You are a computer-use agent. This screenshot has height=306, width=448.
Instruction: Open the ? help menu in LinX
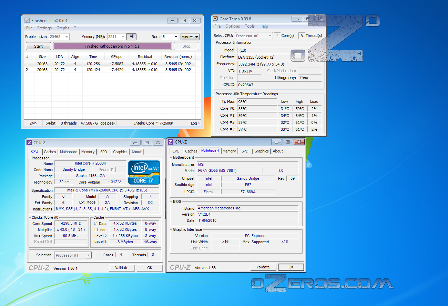click(x=75, y=28)
